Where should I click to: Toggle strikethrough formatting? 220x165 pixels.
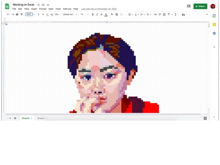point(101,14)
